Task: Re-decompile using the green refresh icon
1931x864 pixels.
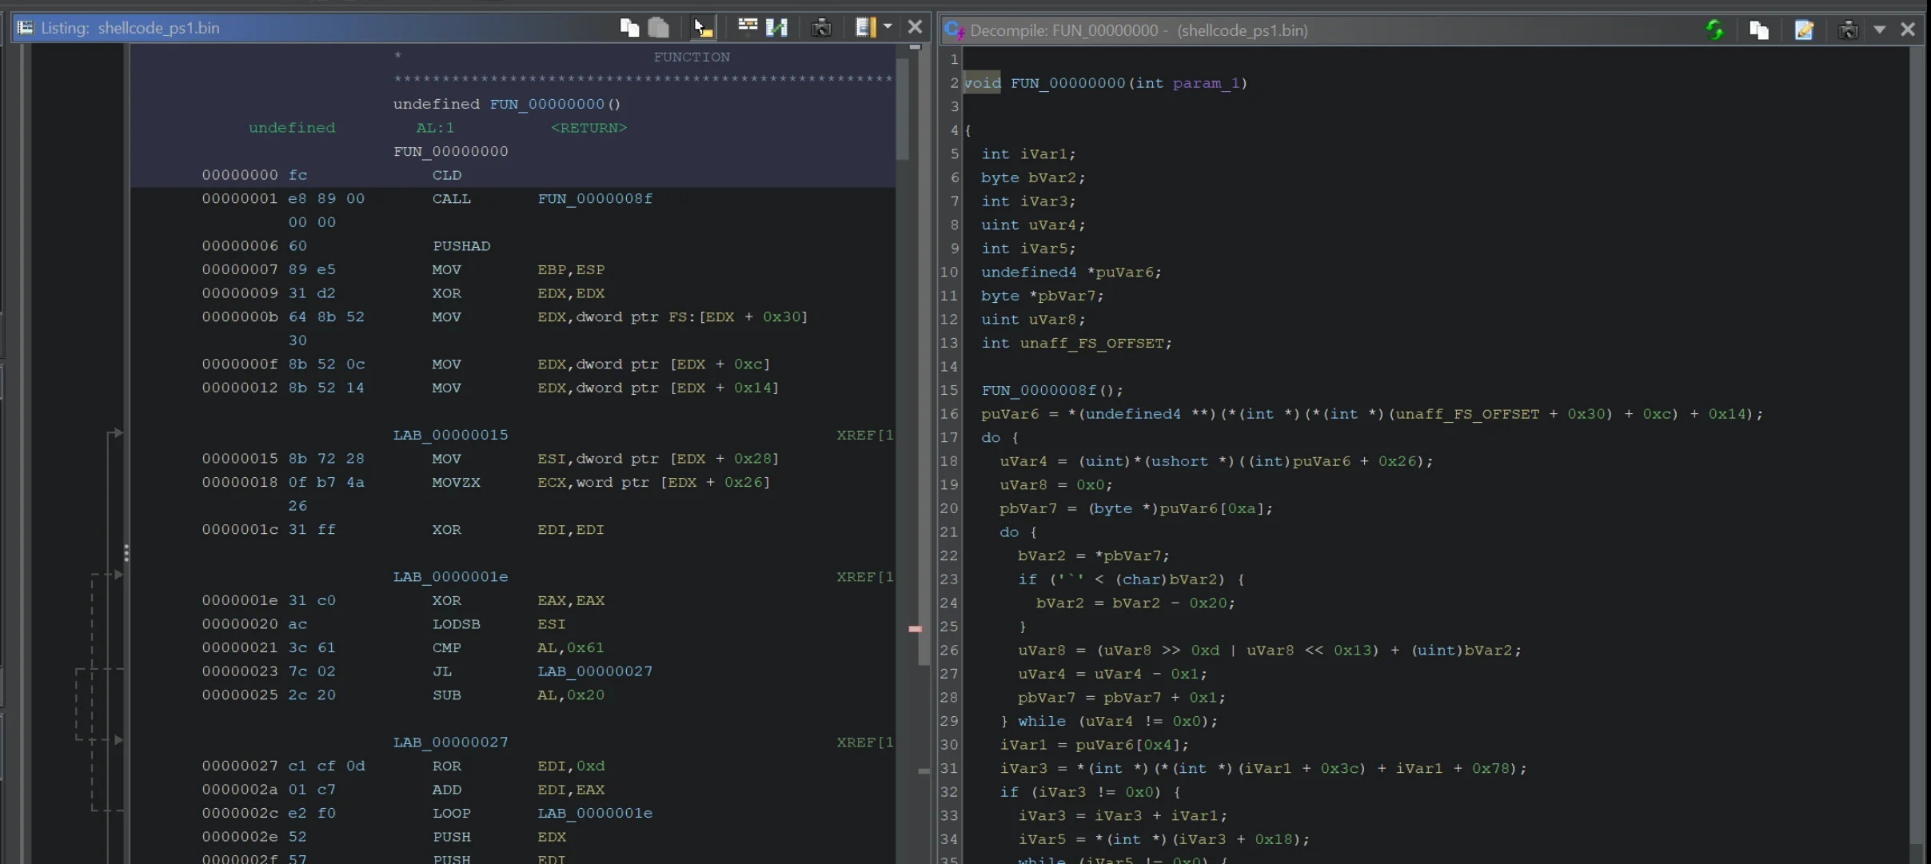Action: click(x=1714, y=30)
